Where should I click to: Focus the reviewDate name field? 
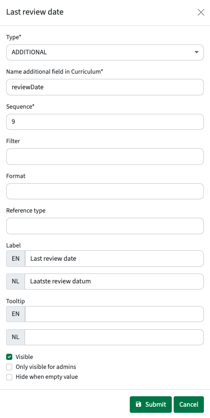pyautogui.click(x=105, y=87)
